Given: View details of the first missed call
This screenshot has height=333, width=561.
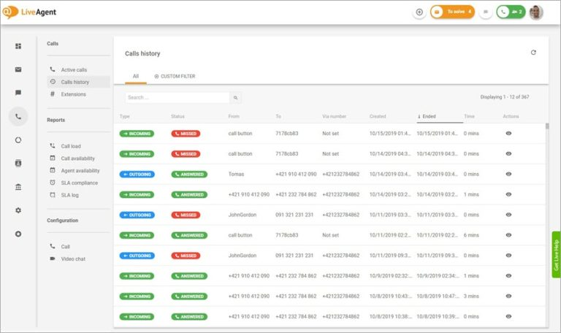Looking at the screenshot, I should click(x=508, y=134).
